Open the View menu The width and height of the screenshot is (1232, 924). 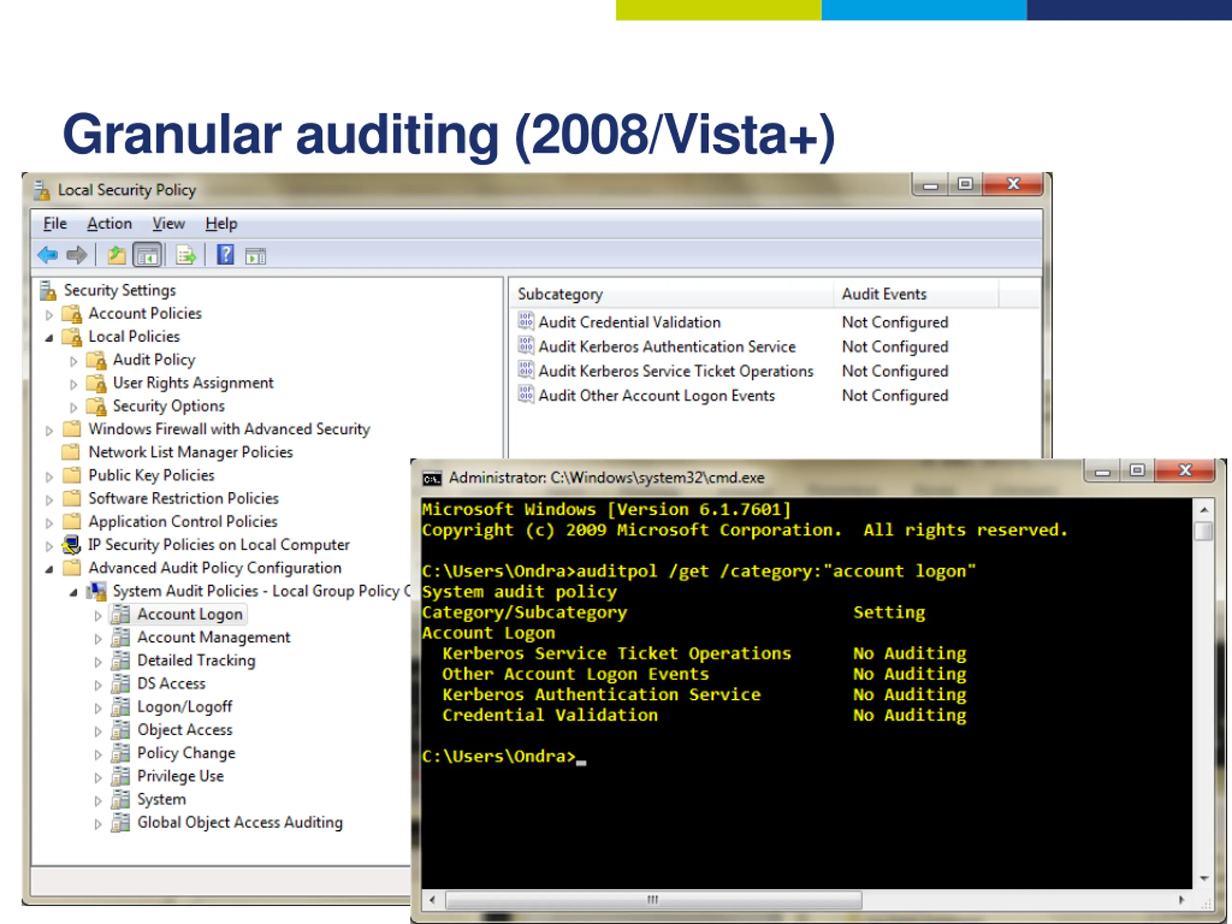pos(168,224)
